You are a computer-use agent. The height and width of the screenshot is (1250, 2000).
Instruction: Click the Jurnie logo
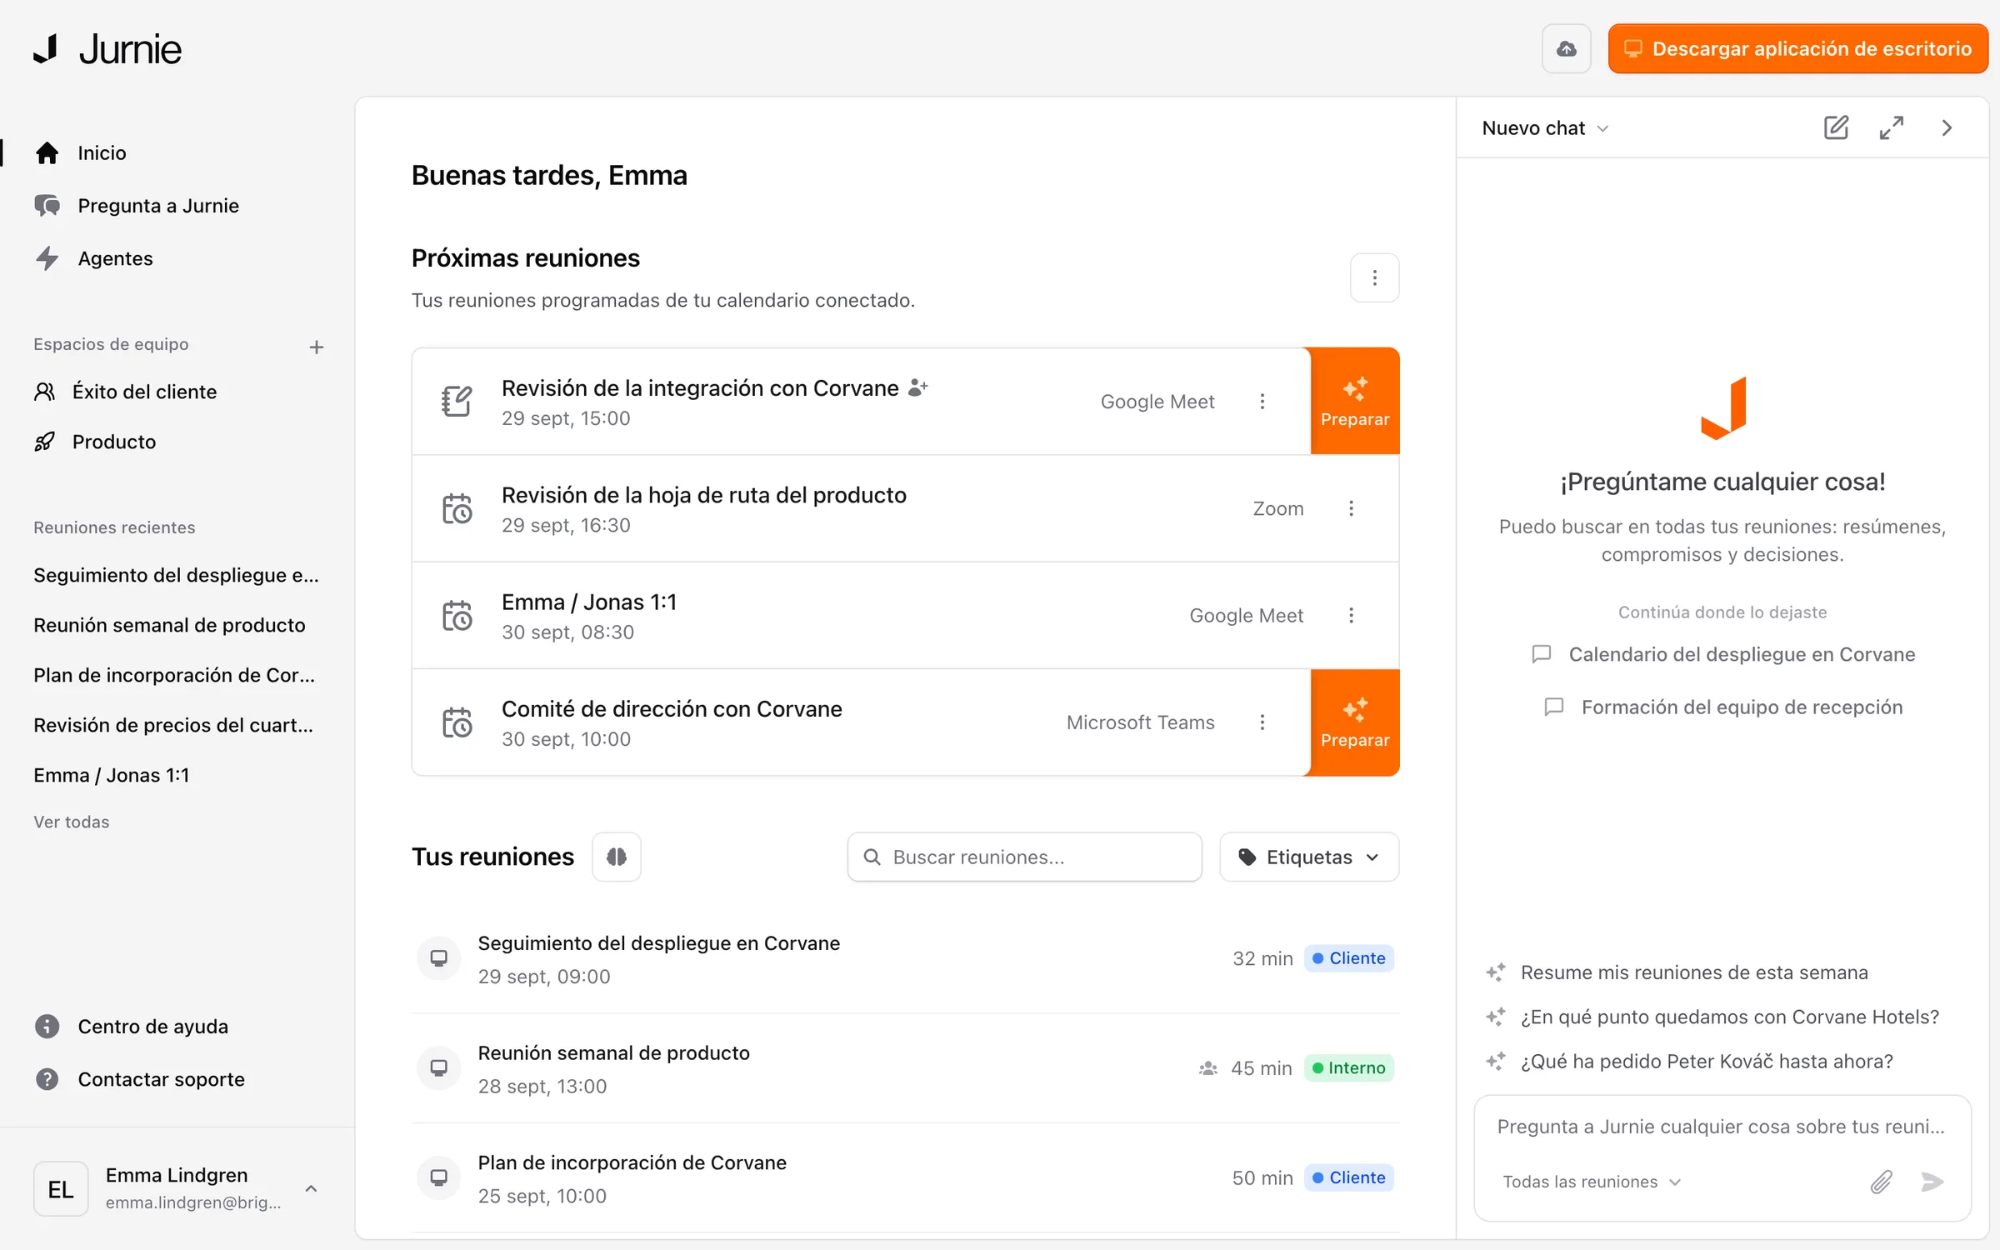click(x=107, y=49)
